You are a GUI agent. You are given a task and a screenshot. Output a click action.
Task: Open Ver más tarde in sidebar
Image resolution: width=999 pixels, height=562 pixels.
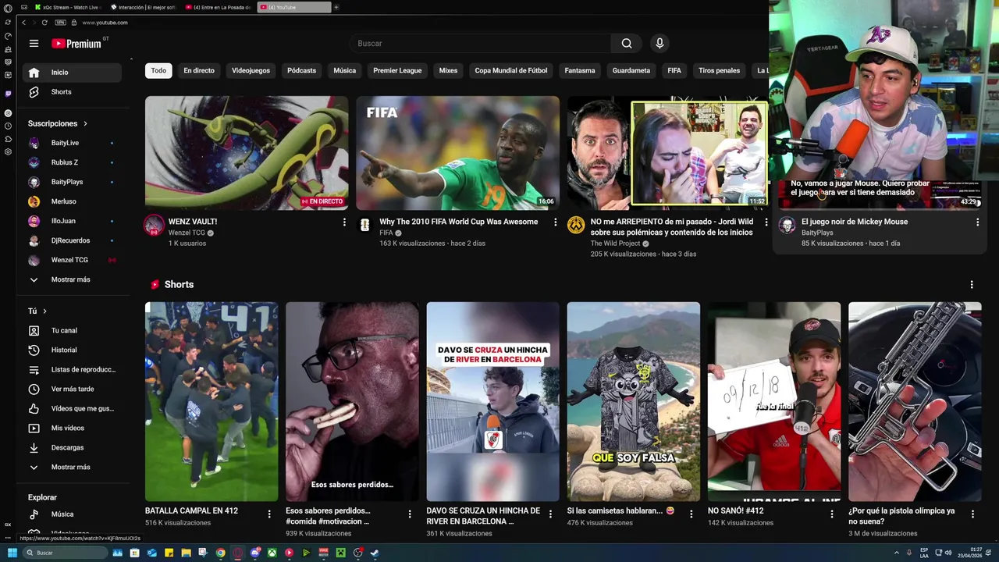tap(72, 389)
